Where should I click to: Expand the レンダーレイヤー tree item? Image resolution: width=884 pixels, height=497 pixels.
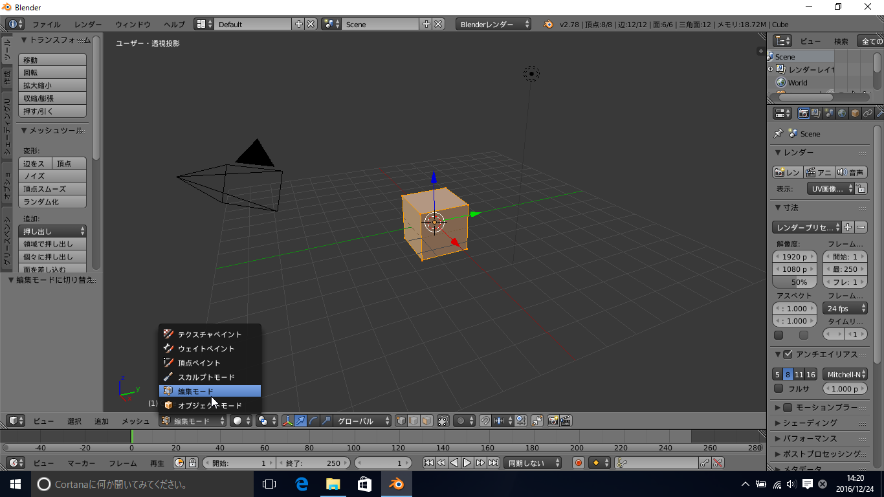click(771, 69)
